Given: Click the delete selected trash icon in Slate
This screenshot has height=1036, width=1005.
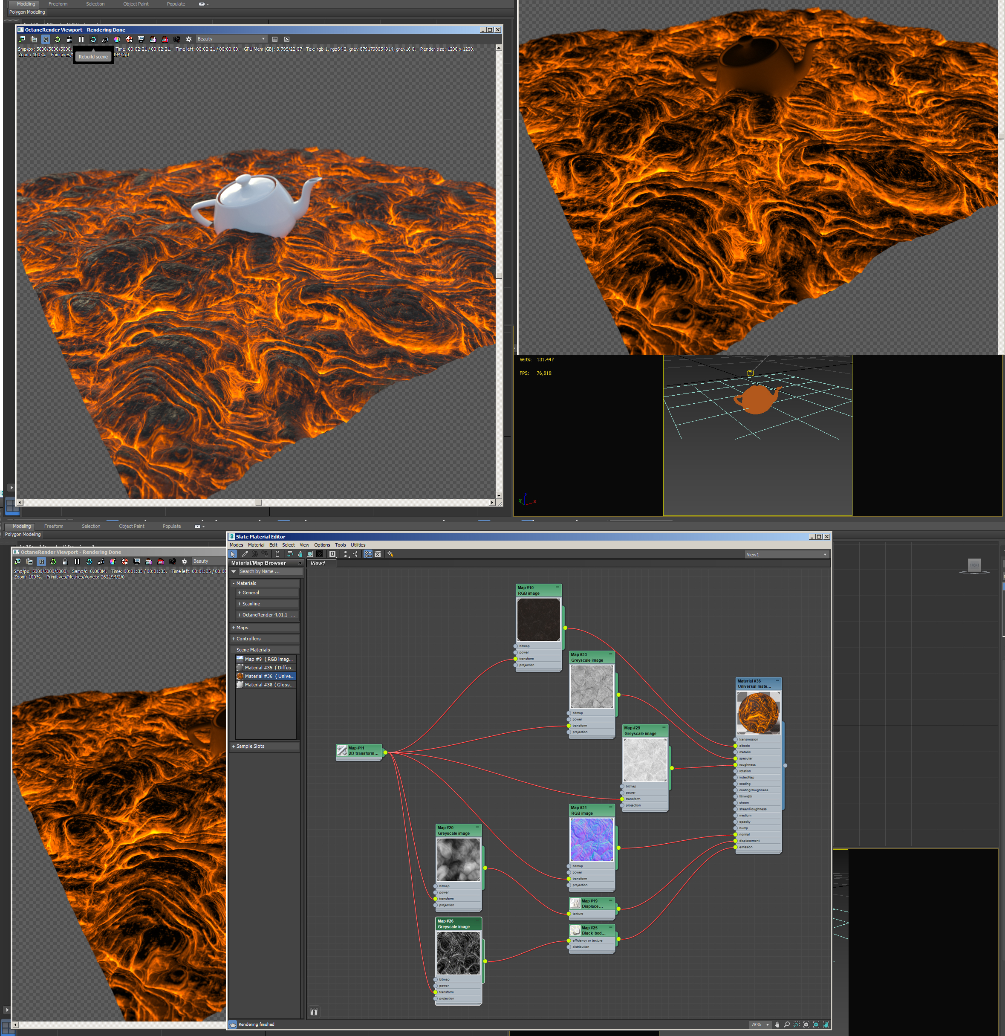Looking at the screenshot, I should click(x=277, y=554).
